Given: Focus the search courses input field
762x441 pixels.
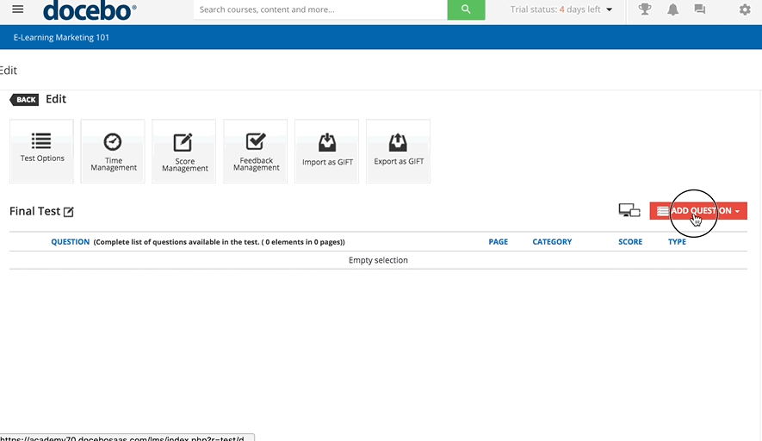Looking at the screenshot, I should click(x=319, y=9).
